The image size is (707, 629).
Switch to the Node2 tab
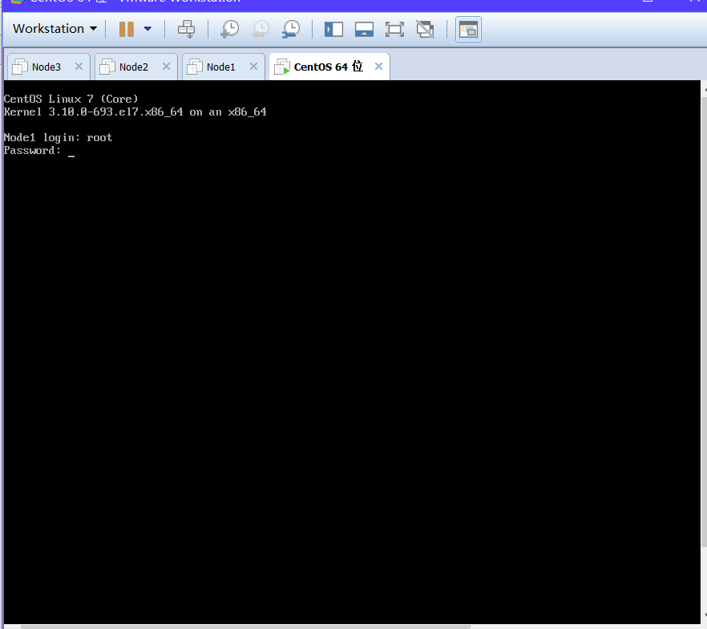click(135, 67)
